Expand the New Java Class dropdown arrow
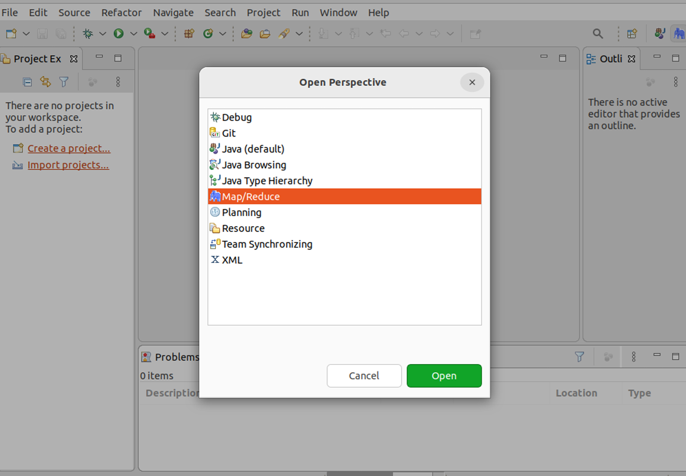686x476 pixels. point(223,34)
